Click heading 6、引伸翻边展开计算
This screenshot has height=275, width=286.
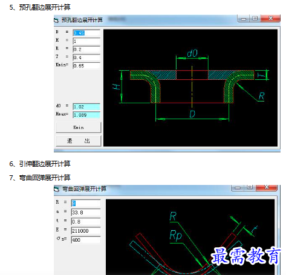(x=40, y=164)
